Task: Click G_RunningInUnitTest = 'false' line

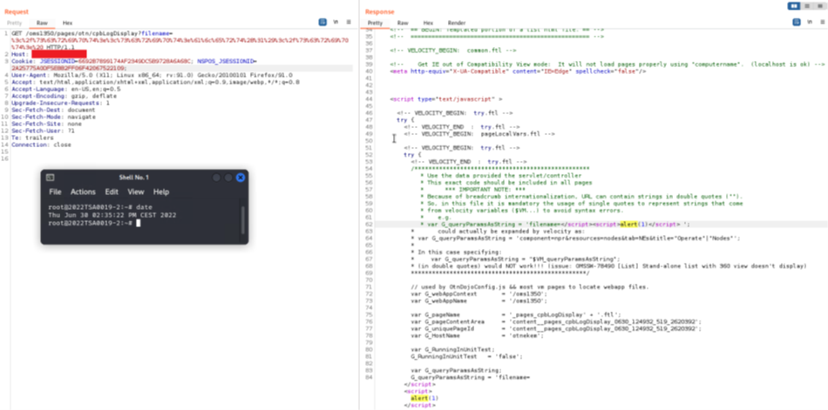Action: (x=467, y=356)
